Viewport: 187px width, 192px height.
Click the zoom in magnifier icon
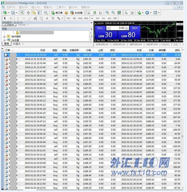107,13
